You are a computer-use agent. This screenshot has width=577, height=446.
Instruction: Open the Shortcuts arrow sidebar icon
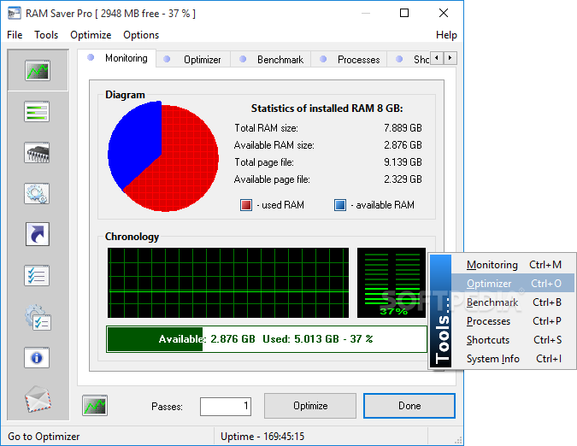37,234
